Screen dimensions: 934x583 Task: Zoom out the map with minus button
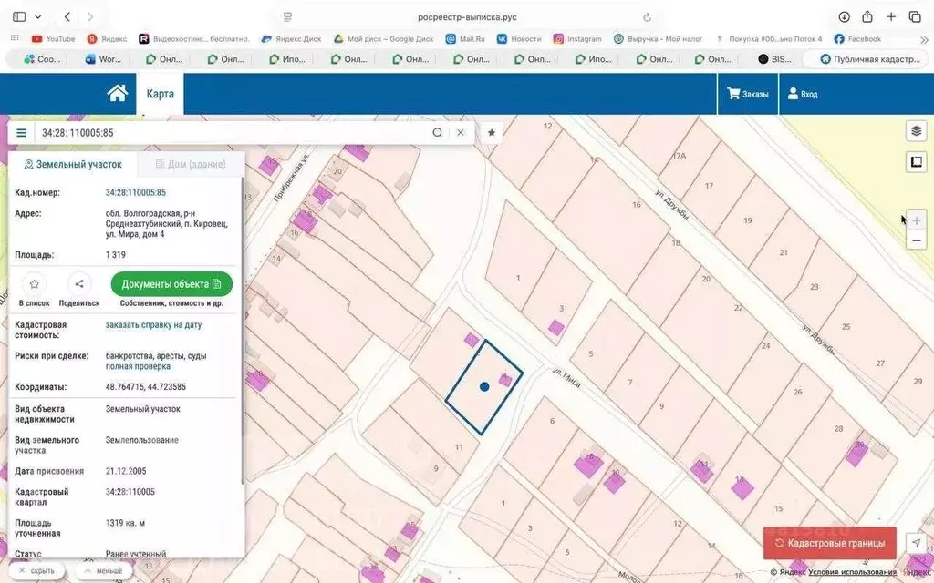point(916,240)
